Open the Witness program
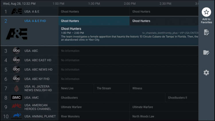Viewport: 215px width, 121px height. [x=164, y=88]
